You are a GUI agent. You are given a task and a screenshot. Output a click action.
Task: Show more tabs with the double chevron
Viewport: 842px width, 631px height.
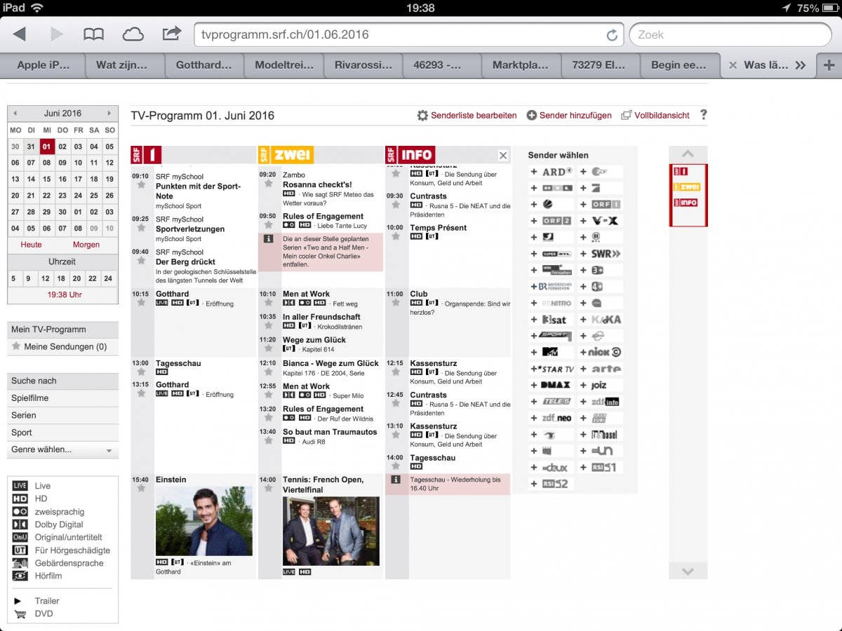coord(800,65)
